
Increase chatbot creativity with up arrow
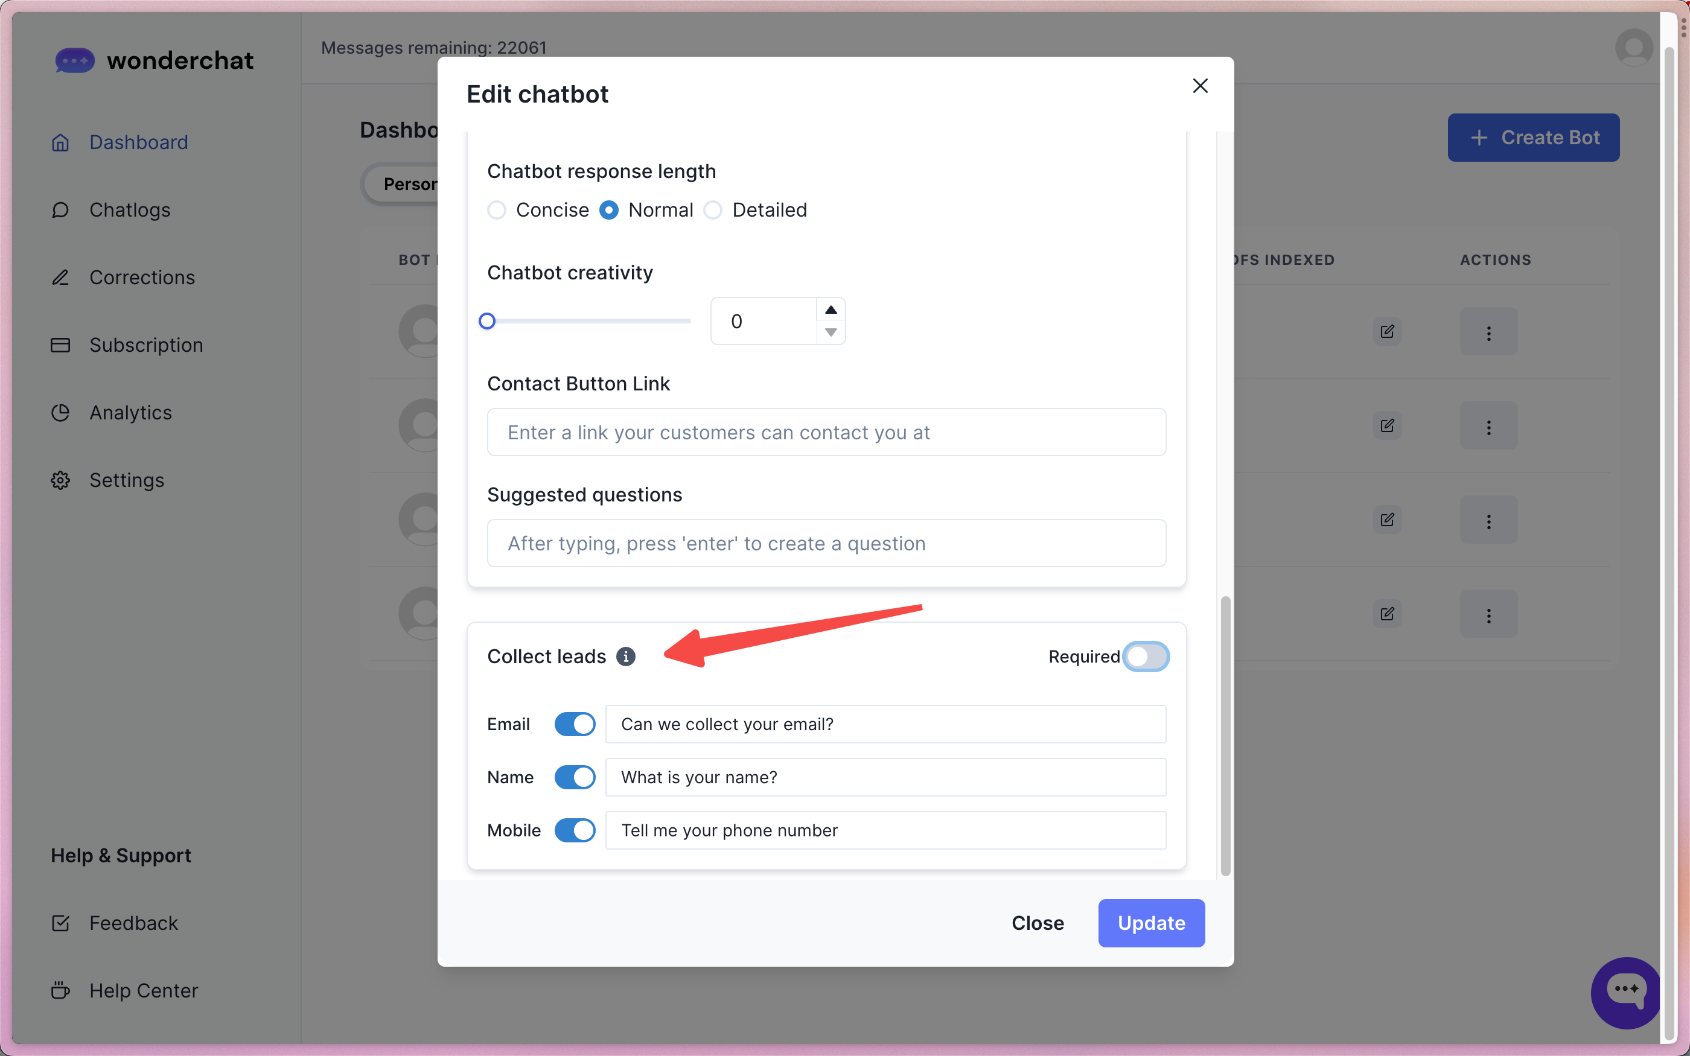pos(831,310)
